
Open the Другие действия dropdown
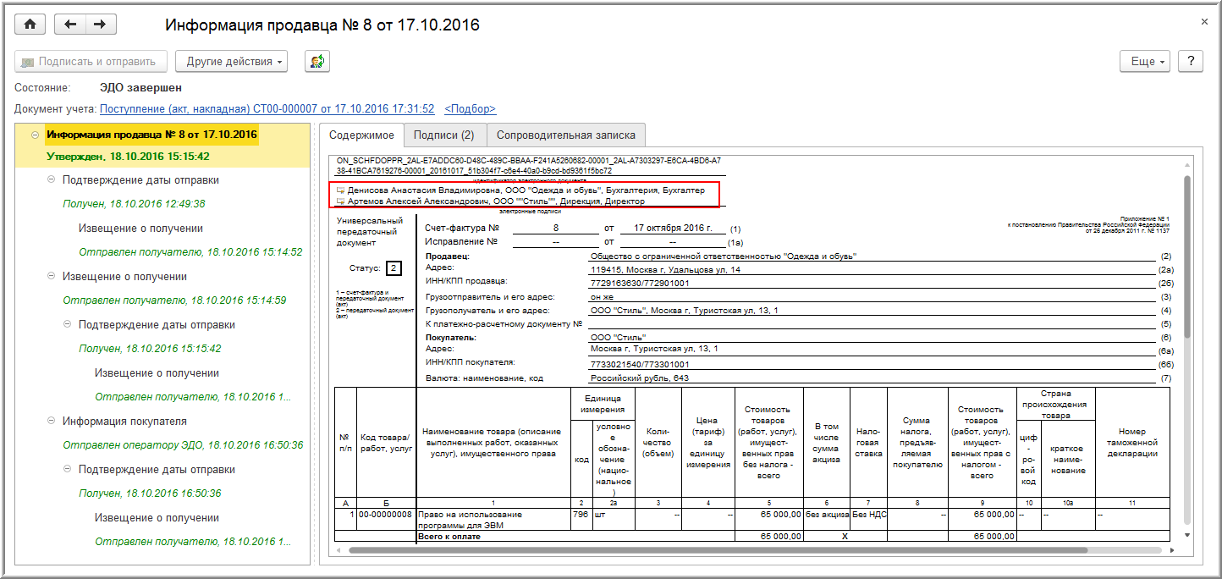pos(231,61)
